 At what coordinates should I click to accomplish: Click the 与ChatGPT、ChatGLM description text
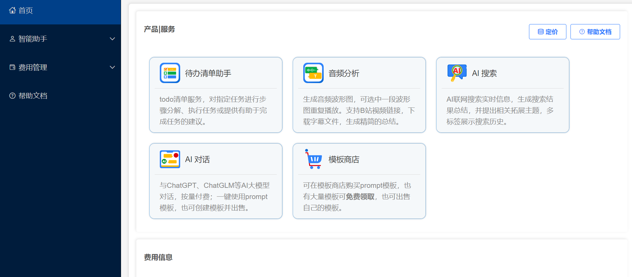tap(215, 197)
